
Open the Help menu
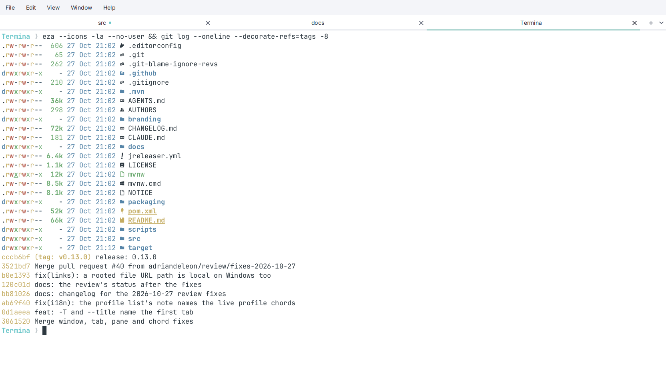(109, 8)
